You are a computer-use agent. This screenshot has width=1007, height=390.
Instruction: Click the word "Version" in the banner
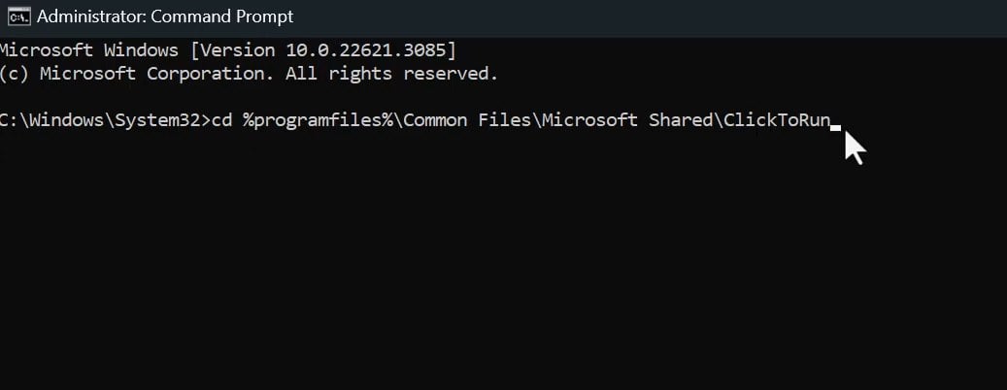[242, 49]
